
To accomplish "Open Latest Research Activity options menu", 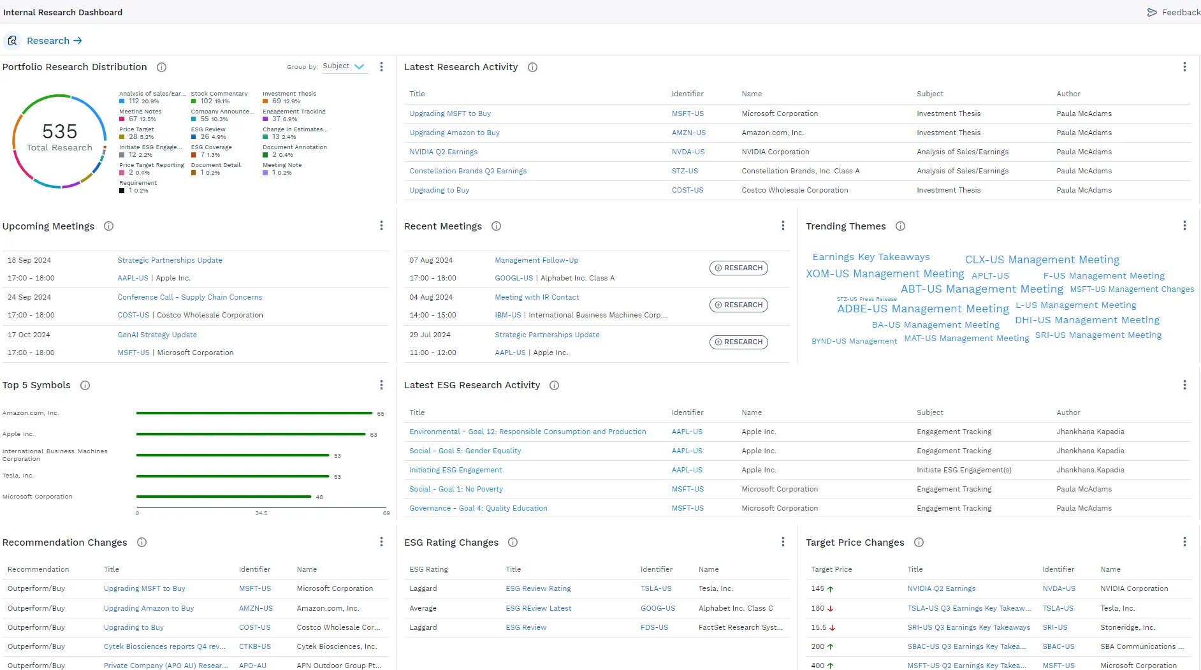I will click(1184, 67).
